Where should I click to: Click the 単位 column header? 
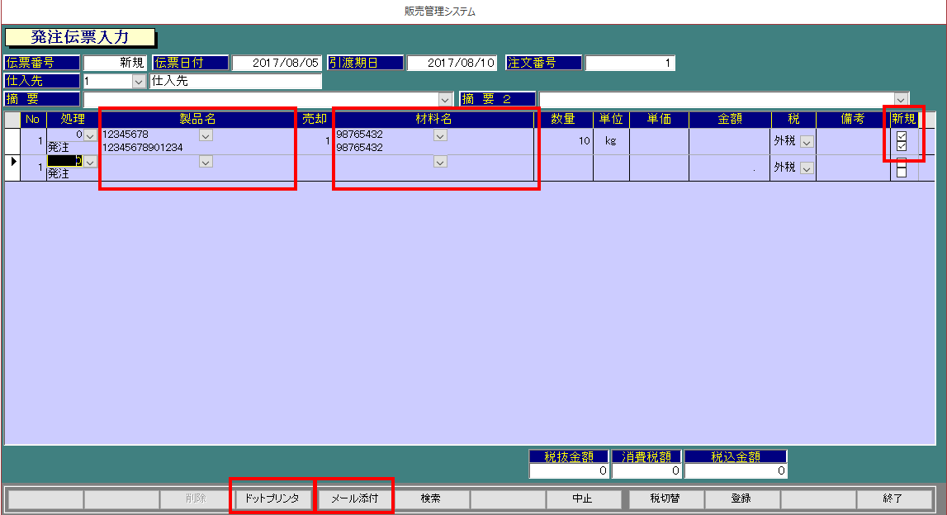point(611,120)
